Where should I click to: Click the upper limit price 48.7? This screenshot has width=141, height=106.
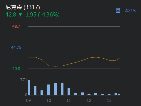coord(16,26)
